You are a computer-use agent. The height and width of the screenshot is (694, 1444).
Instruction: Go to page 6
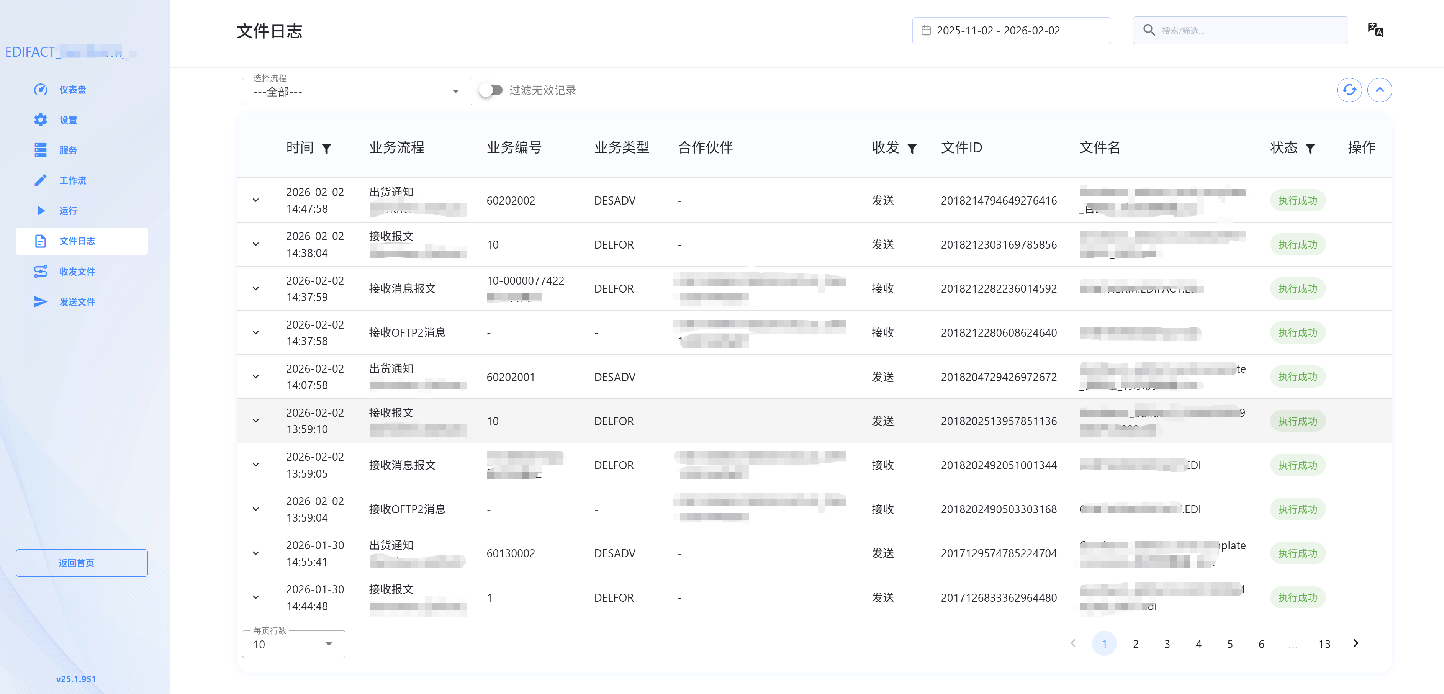pos(1261,644)
